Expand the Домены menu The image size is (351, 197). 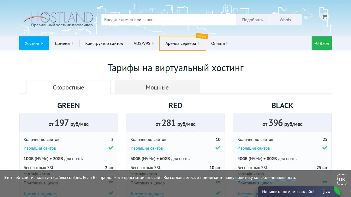pos(64,43)
